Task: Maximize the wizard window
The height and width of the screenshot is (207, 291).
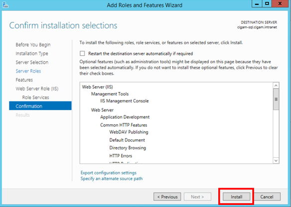Action: point(267,3)
